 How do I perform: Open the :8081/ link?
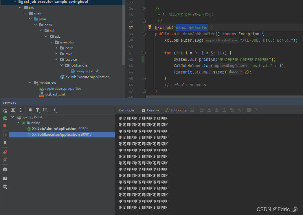[x=86, y=135]
